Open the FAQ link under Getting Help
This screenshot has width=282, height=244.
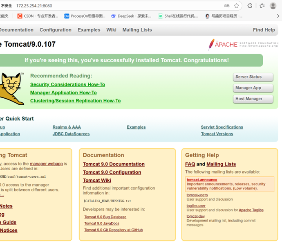click(190, 164)
